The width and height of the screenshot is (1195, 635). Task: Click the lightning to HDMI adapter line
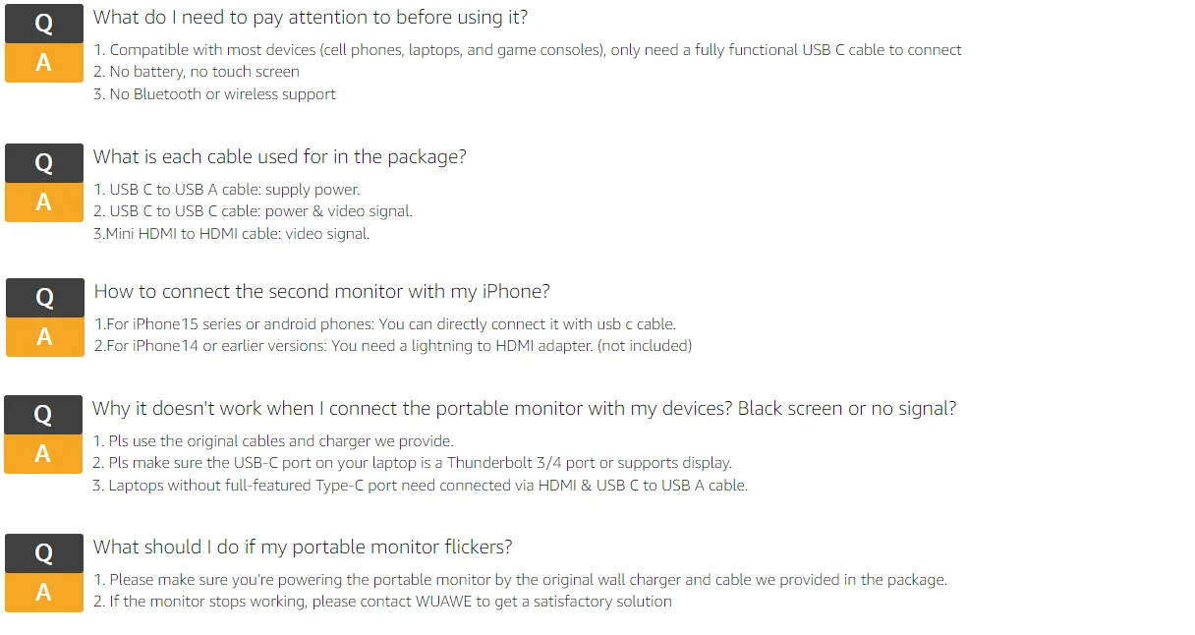393,345
